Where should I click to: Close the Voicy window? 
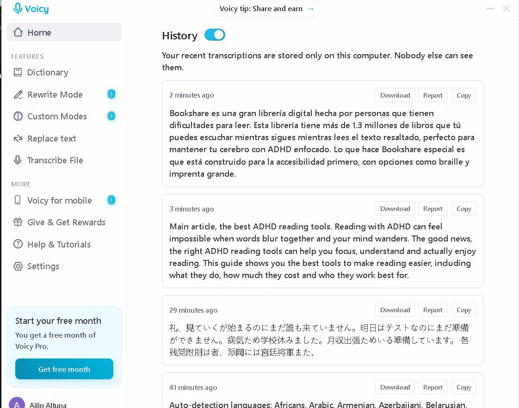(x=506, y=9)
